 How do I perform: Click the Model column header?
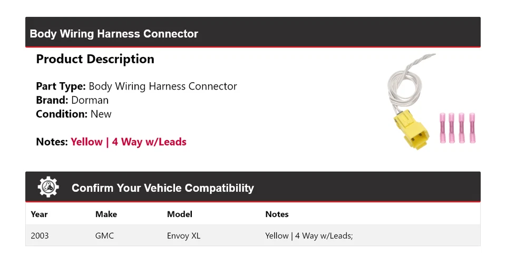(179, 215)
